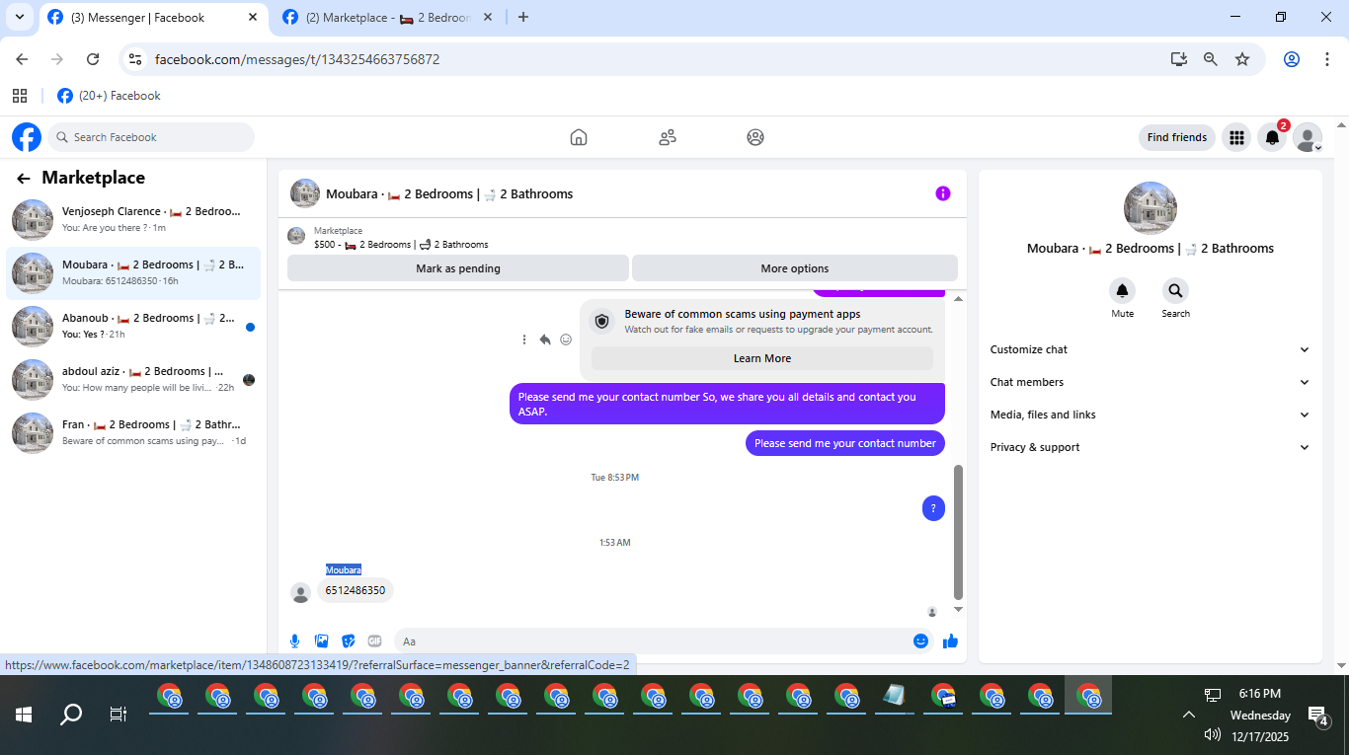
Task: Click the Please send me your contact number bubble
Action: 845,443
